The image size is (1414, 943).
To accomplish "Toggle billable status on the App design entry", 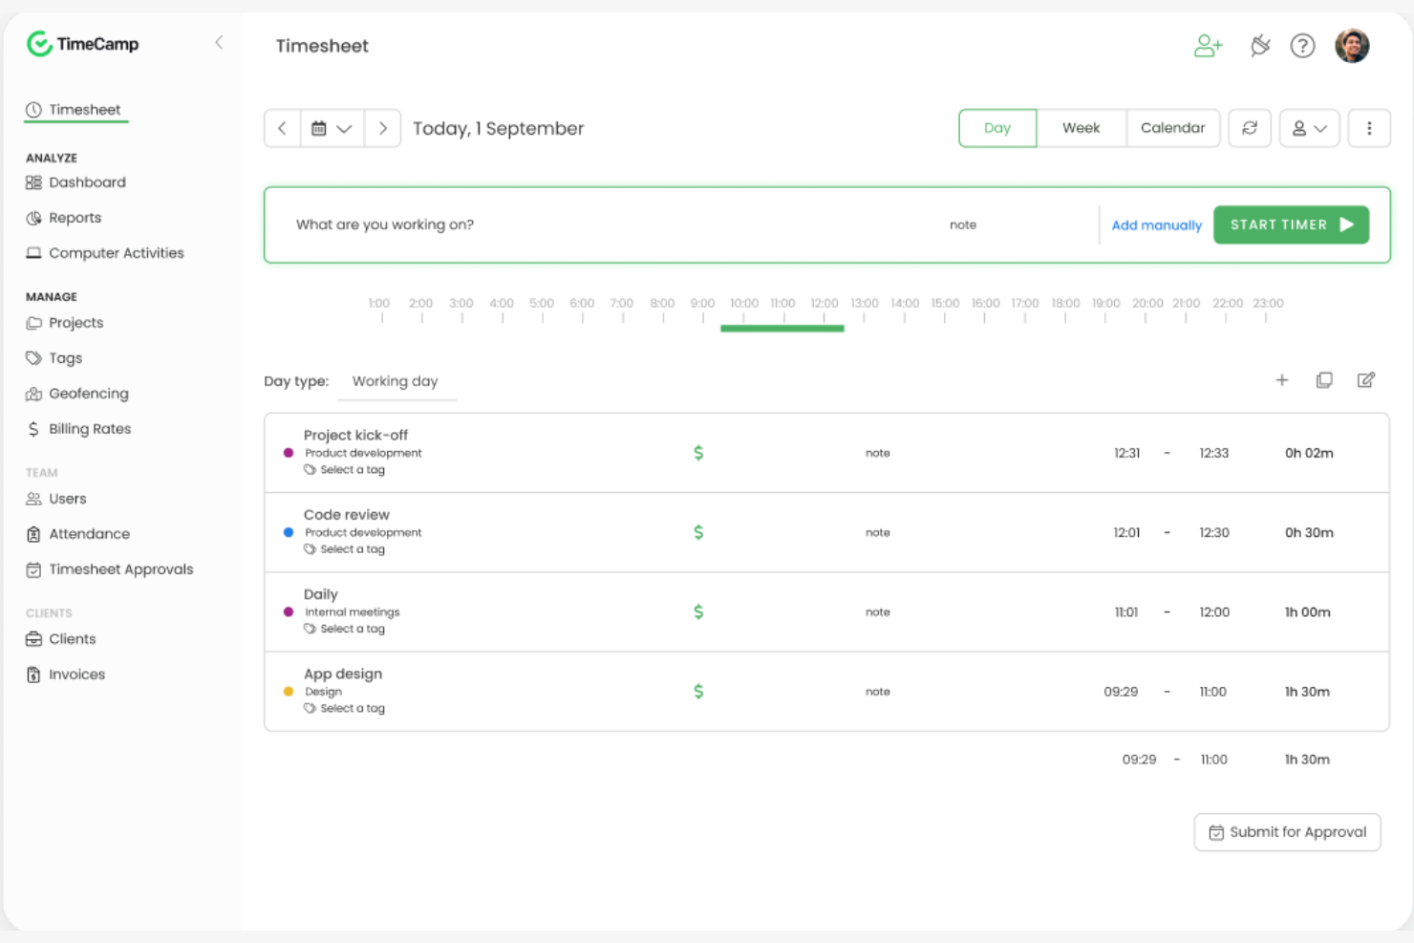I will [699, 691].
